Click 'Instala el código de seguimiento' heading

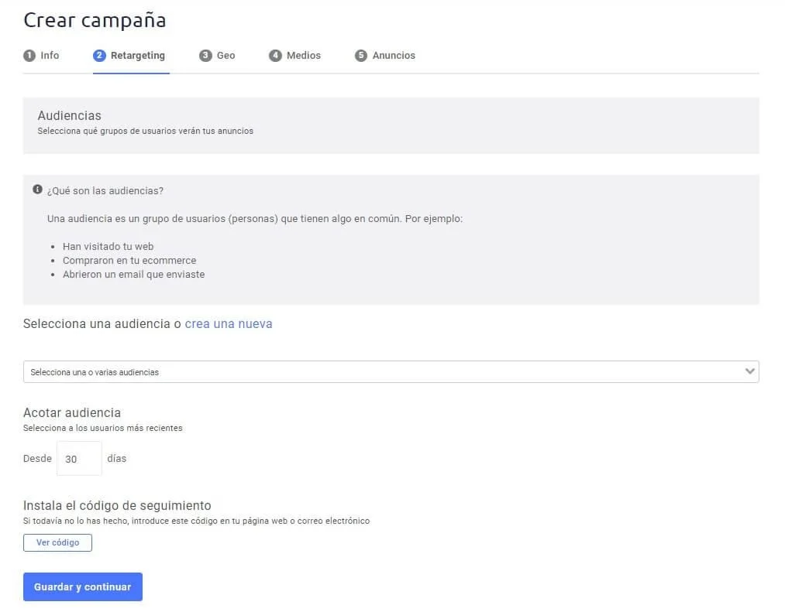coord(117,505)
